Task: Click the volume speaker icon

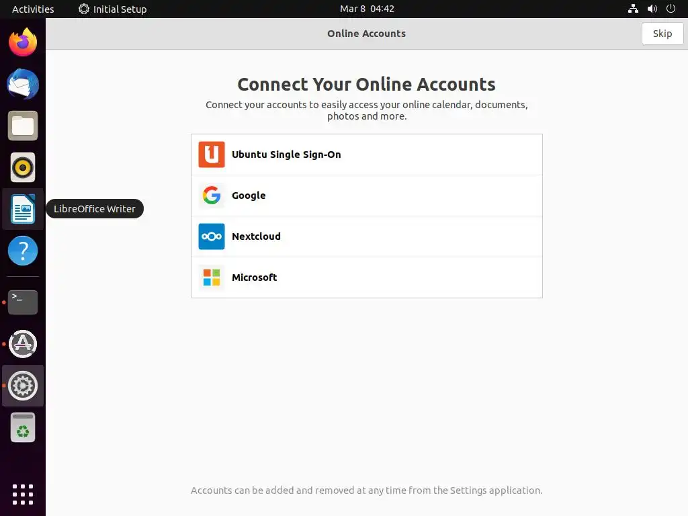Action: click(x=652, y=9)
